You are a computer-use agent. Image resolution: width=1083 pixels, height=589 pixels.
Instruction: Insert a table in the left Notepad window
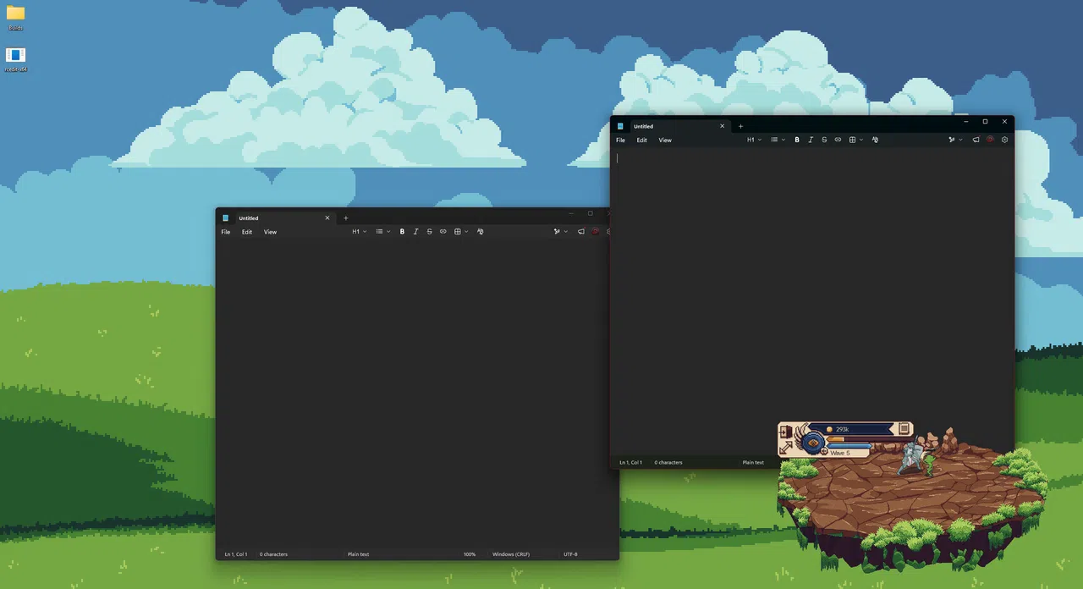pyautogui.click(x=457, y=232)
